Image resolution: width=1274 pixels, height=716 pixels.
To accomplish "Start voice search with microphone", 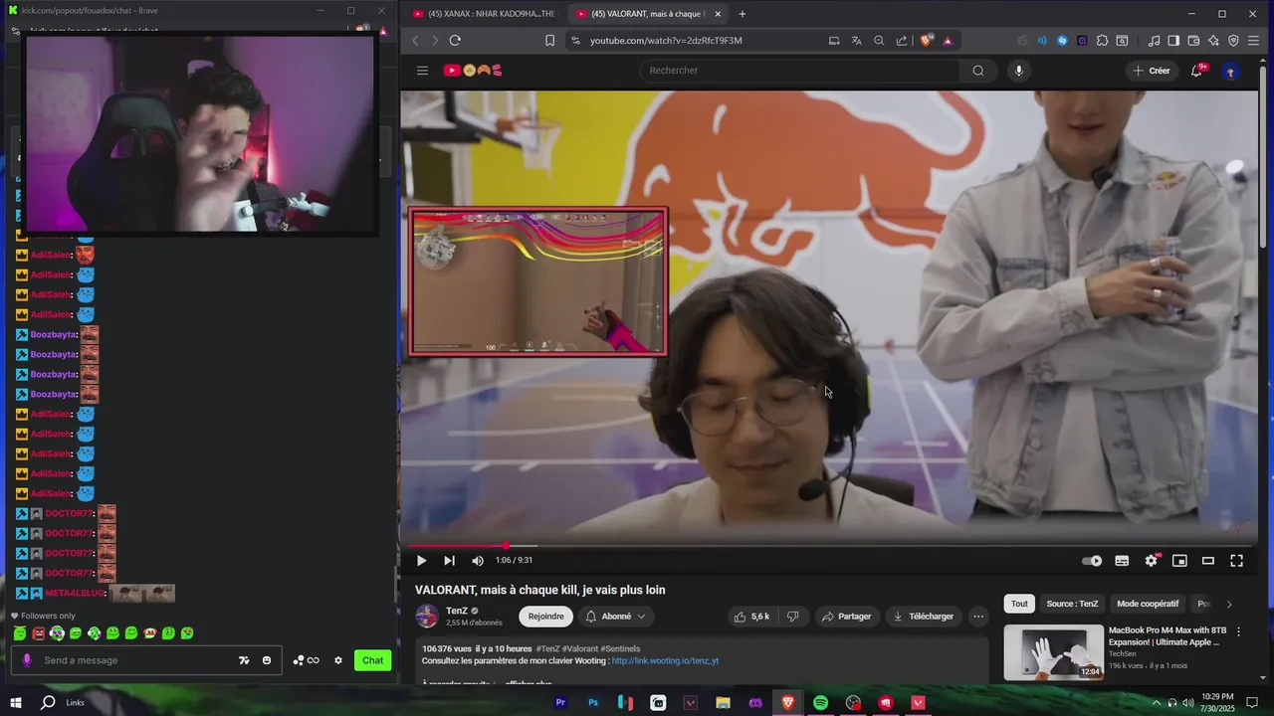I will coord(1018,71).
